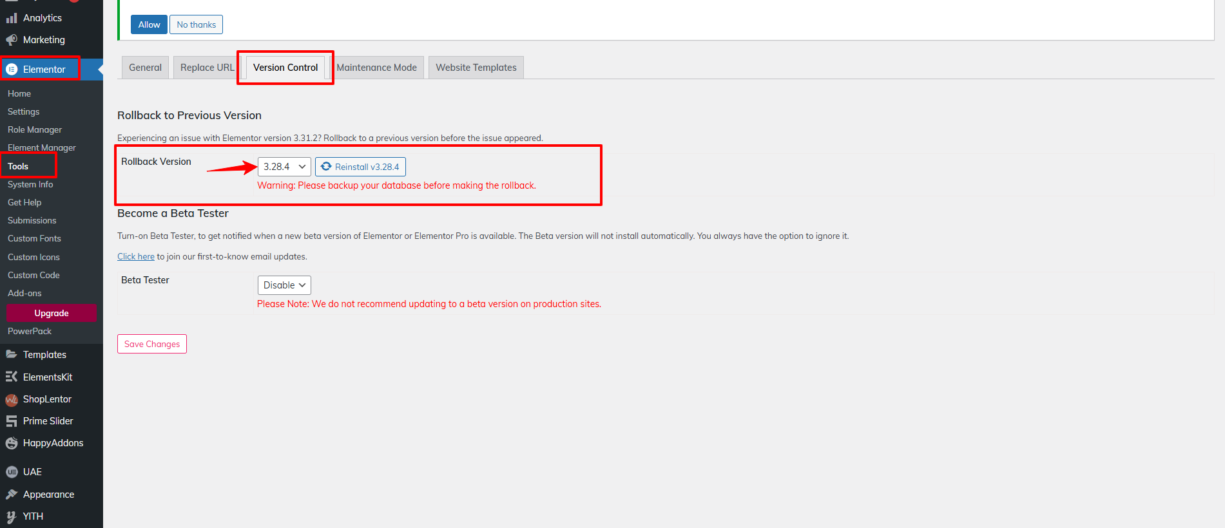Viewport: 1225px width, 528px height.
Task: Open System Info submenu item
Action: tap(30, 184)
